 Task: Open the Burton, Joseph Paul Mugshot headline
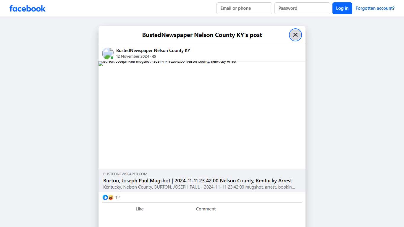point(197,181)
